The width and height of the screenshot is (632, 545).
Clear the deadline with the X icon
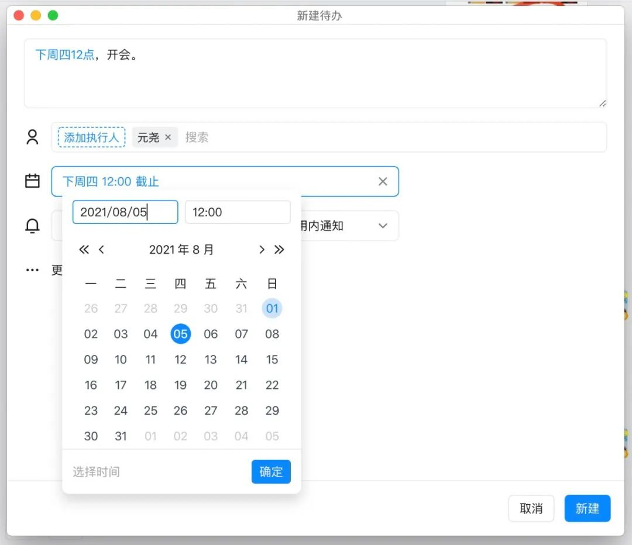[383, 181]
